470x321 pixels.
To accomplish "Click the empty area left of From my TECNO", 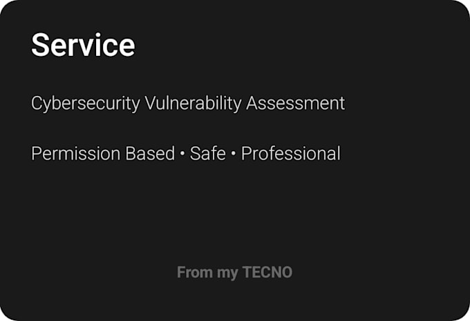I will pyautogui.click(x=90, y=272).
